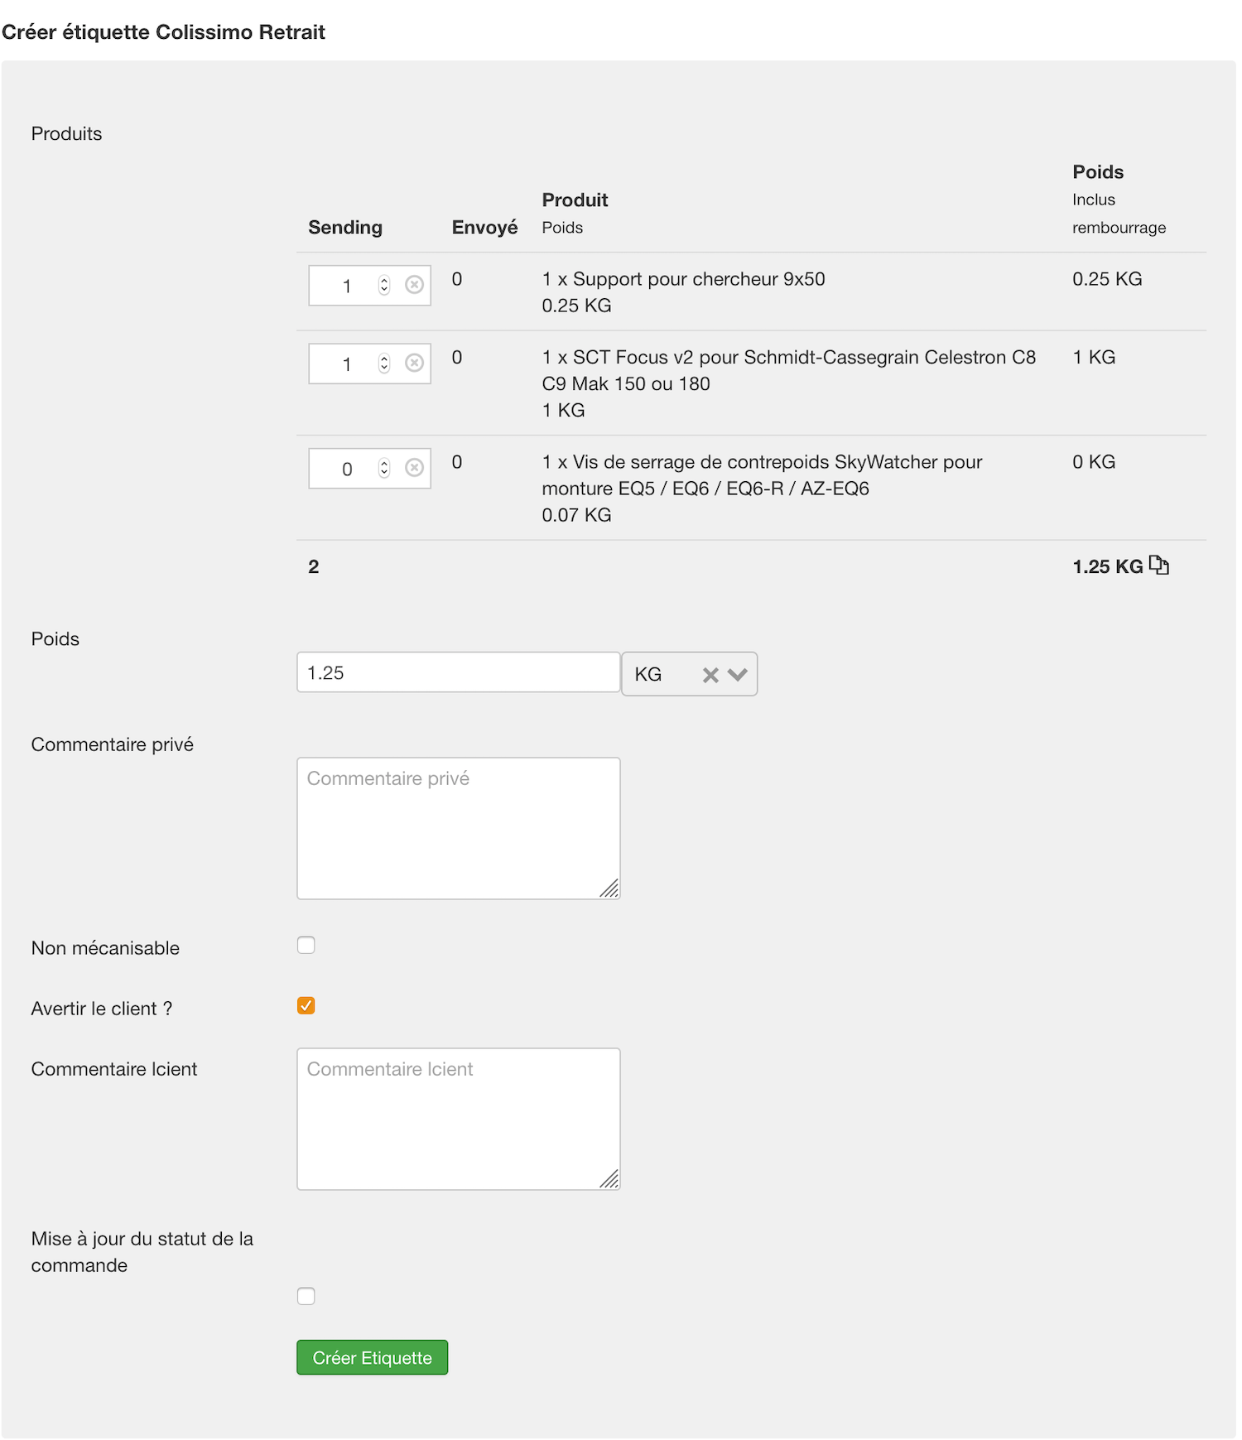This screenshot has height=1440, width=1242.
Task: Select the Sending quantity field for Support chercheur
Action: click(370, 286)
